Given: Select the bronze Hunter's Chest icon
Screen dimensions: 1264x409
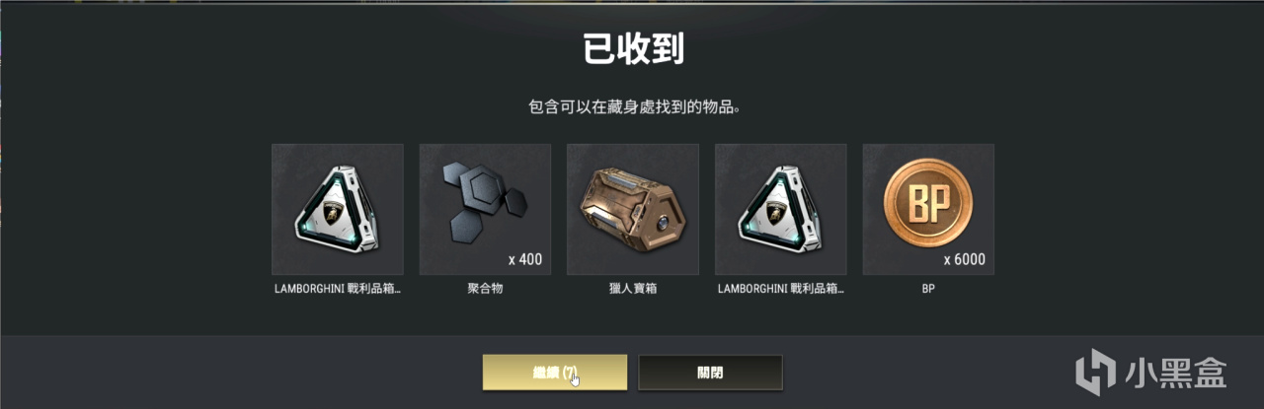Looking at the screenshot, I should tap(633, 210).
